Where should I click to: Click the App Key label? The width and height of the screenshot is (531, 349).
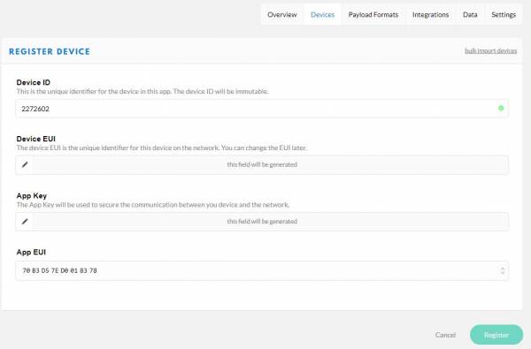[32, 195]
